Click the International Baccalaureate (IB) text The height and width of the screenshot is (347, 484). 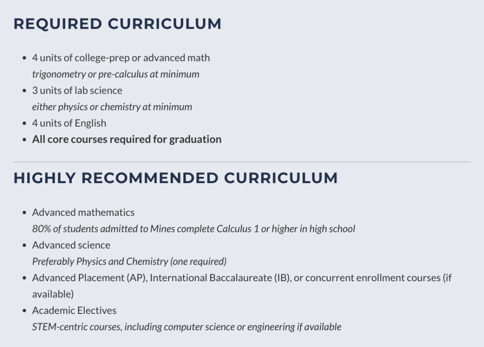(x=220, y=278)
